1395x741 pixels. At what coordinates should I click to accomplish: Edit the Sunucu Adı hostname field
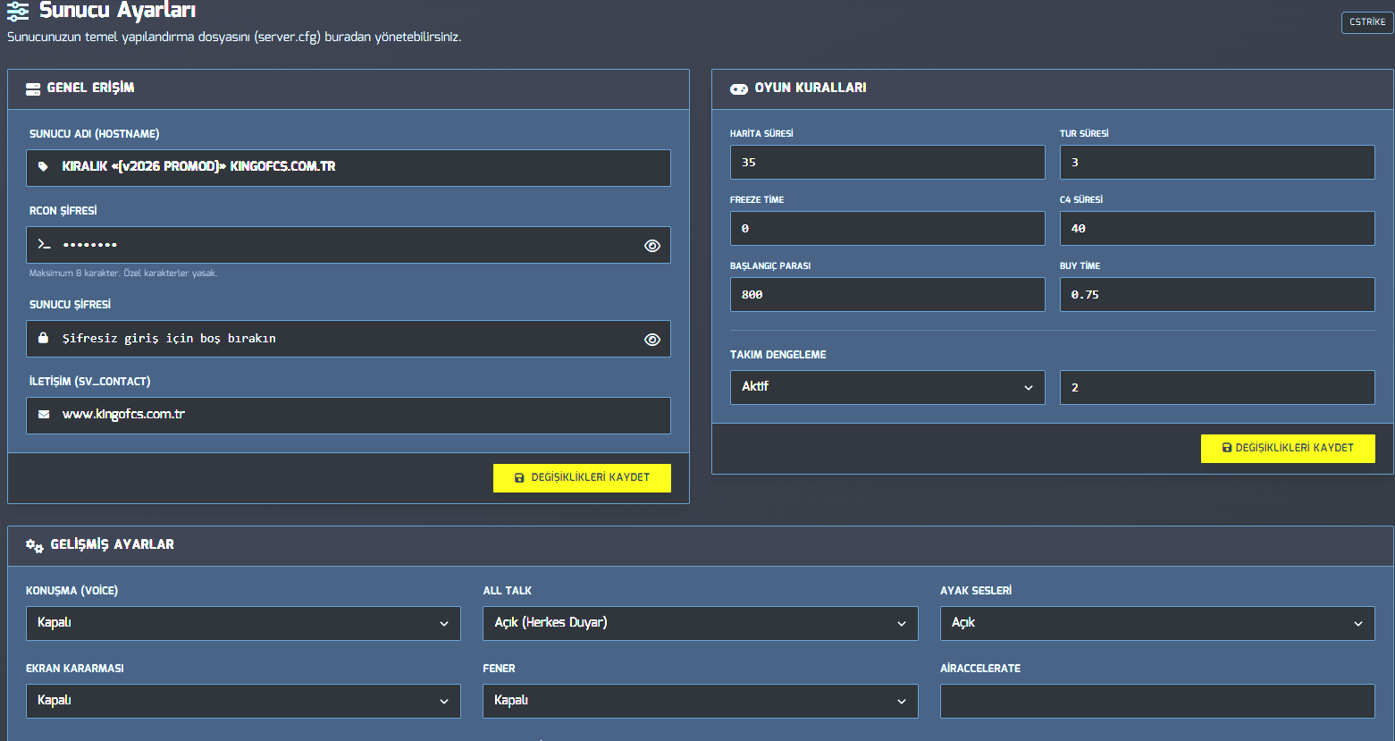tap(349, 168)
